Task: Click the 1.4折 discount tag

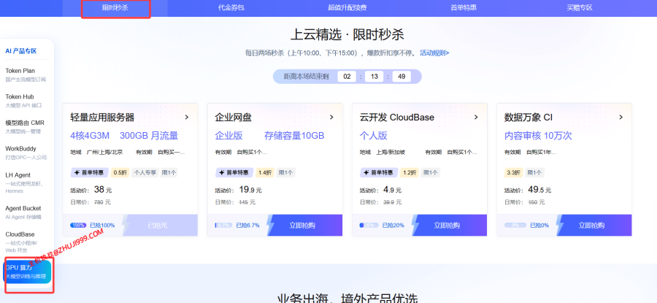Action: pos(265,172)
